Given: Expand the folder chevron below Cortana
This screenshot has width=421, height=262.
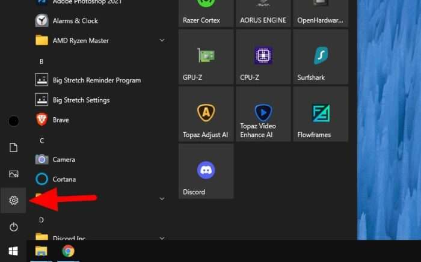Looking at the screenshot, I should click(162, 199).
